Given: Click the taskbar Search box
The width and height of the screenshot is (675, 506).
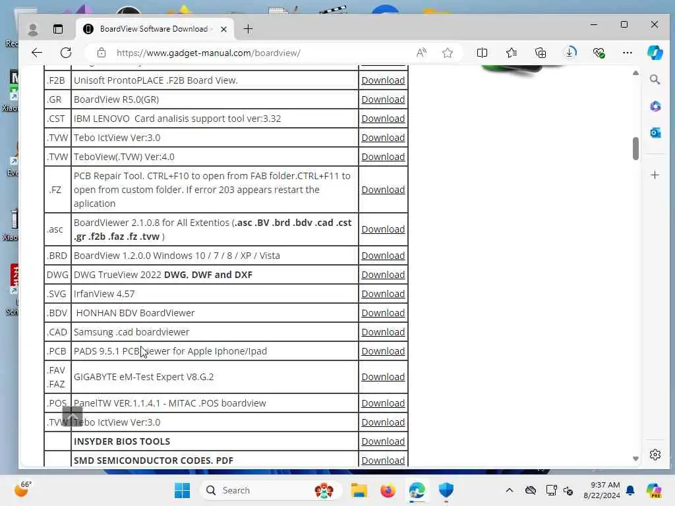Looking at the screenshot, I should [x=270, y=490].
